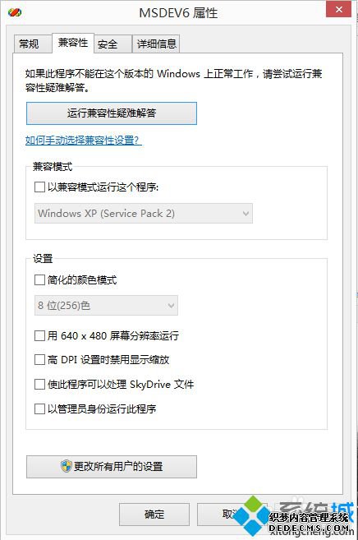Tick 使此程序可以处理 SkyDrive 文件
358x540 pixels.
[39, 384]
